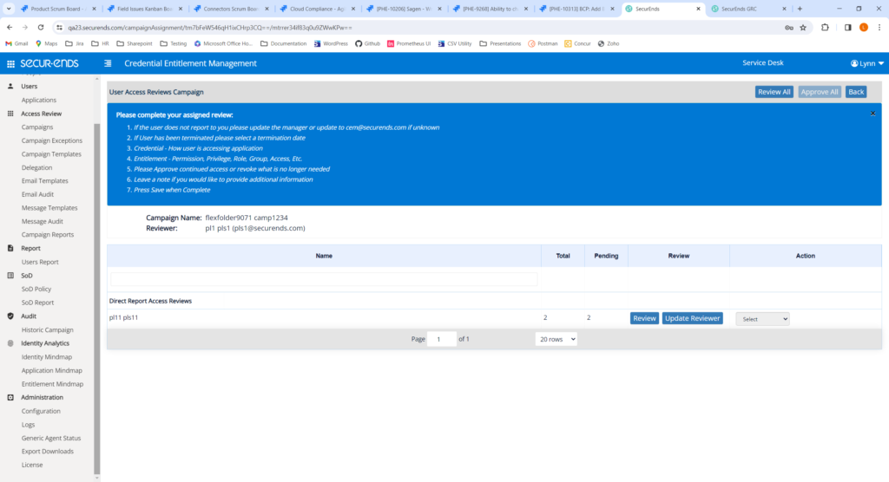Open the Concur bookmark
Viewport: 889px width, 482px height.
click(x=577, y=43)
